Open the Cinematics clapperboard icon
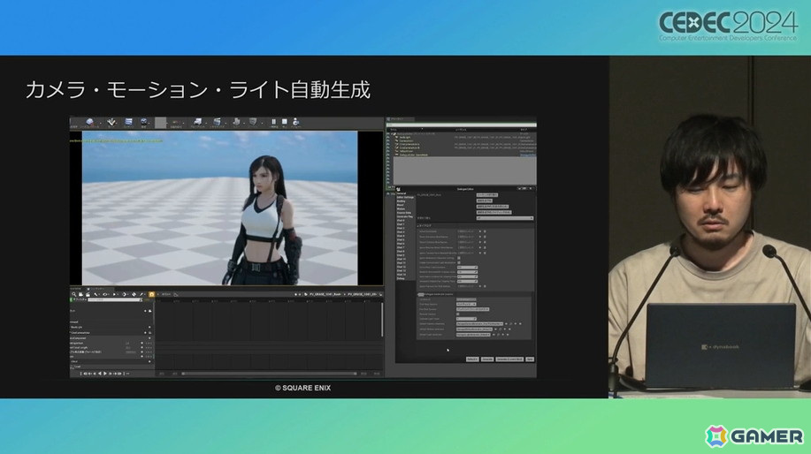811x454 pixels. click(x=218, y=122)
